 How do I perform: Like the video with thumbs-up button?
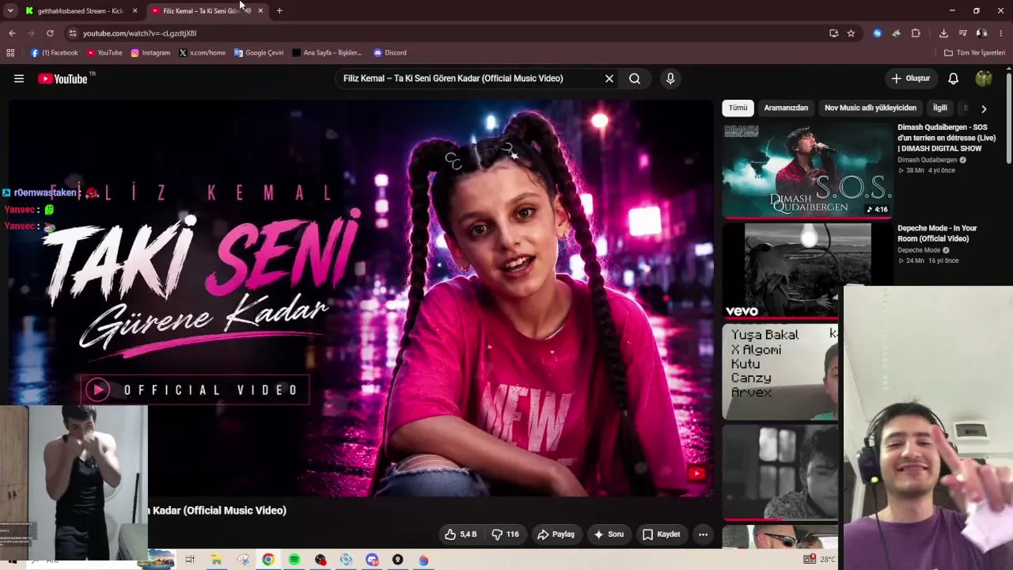(461, 534)
